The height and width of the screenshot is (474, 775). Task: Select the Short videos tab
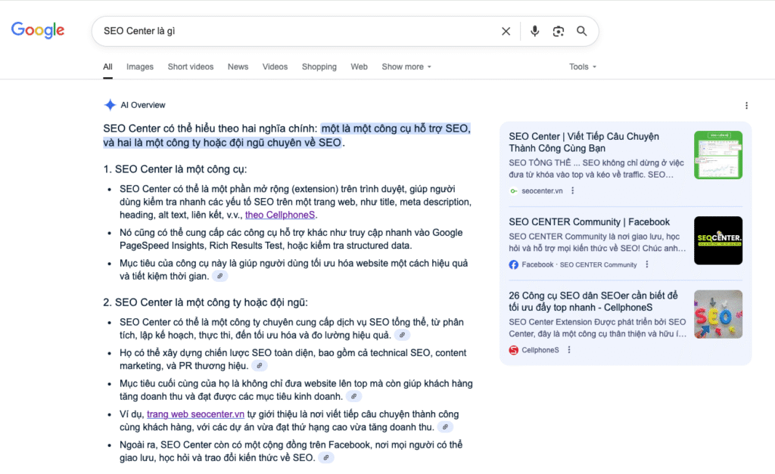[x=191, y=67]
